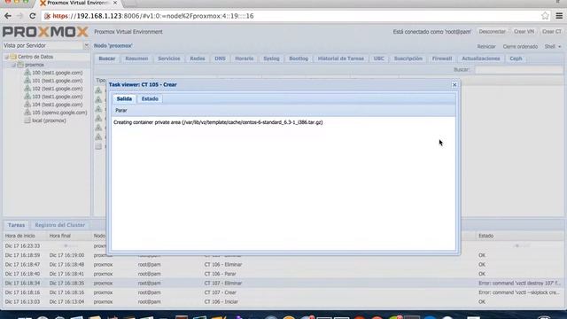Click the local storage icon
567x319 pixels.
(27, 121)
